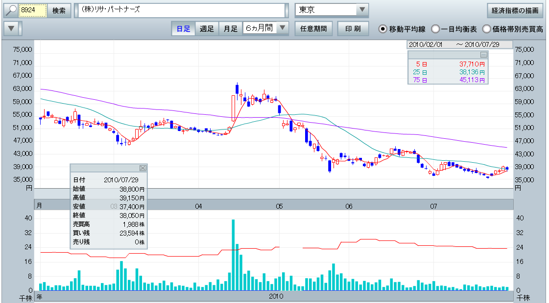Click the stock code field showing 8924
This screenshot has width=549, height=303.
(34, 10)
